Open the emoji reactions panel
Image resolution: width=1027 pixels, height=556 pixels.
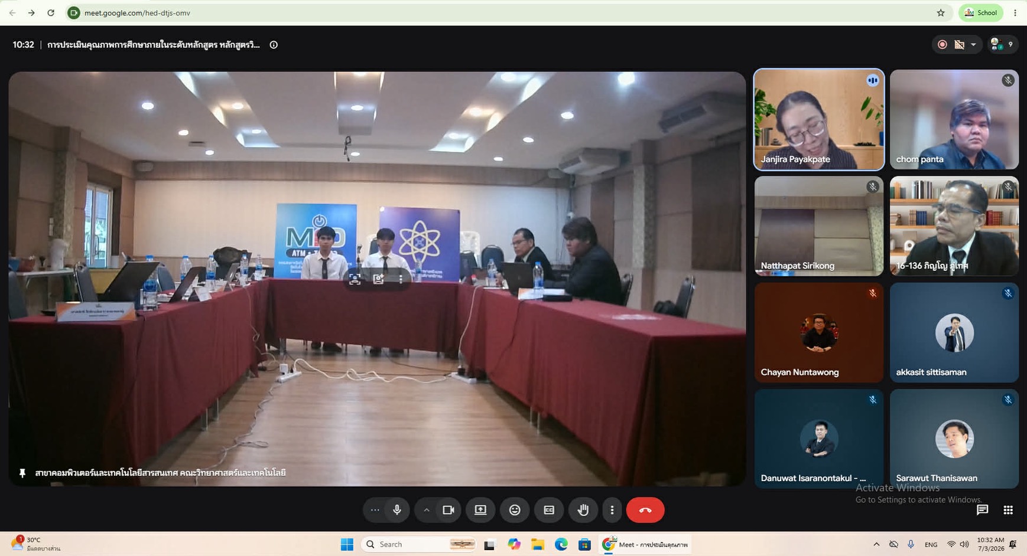point(515,510)
